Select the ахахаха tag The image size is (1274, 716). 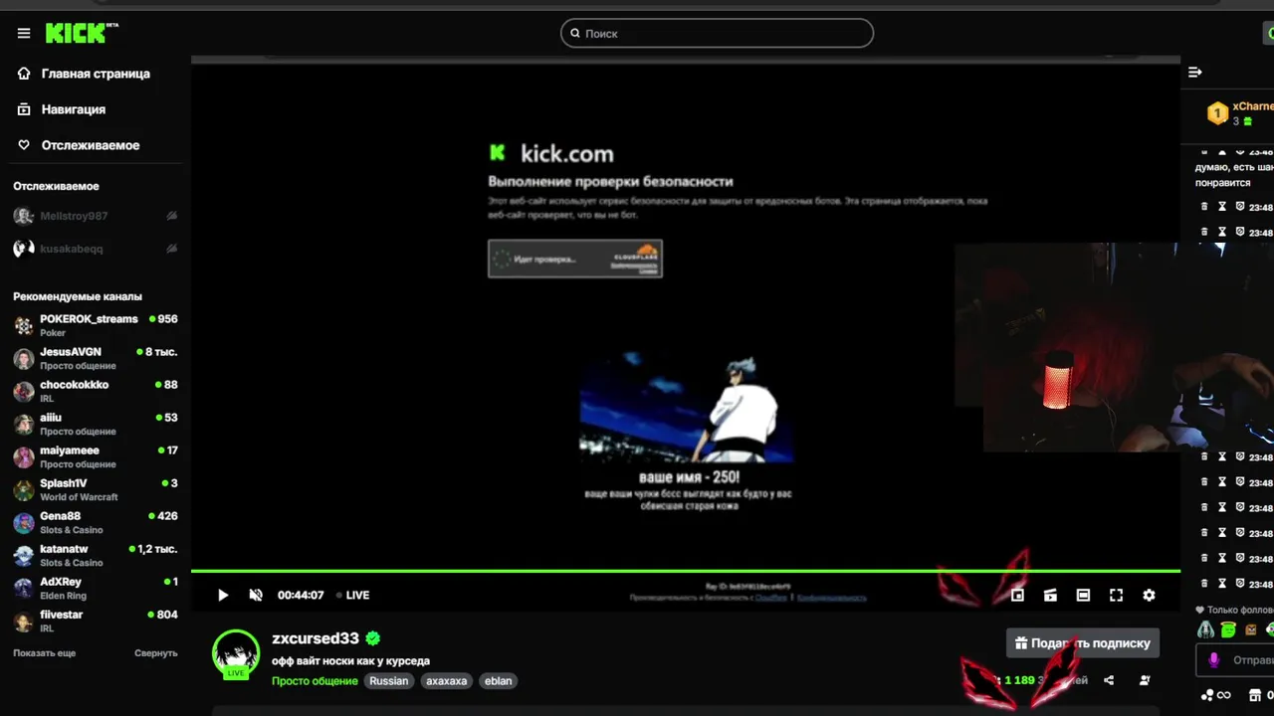tap(446, 681)
